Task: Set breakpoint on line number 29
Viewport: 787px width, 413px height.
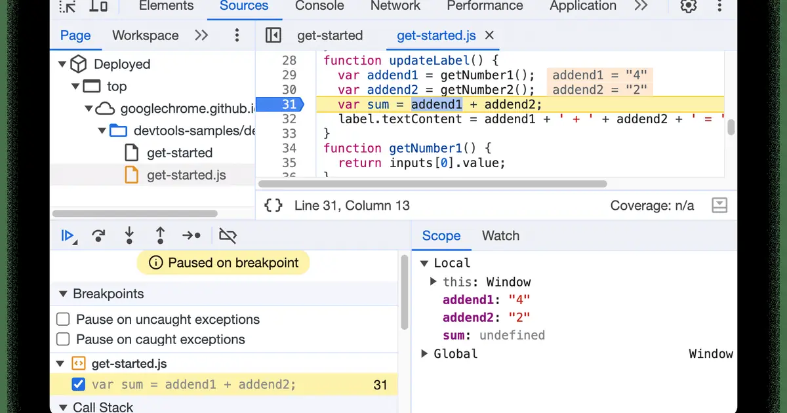Action: coord(289,75)
